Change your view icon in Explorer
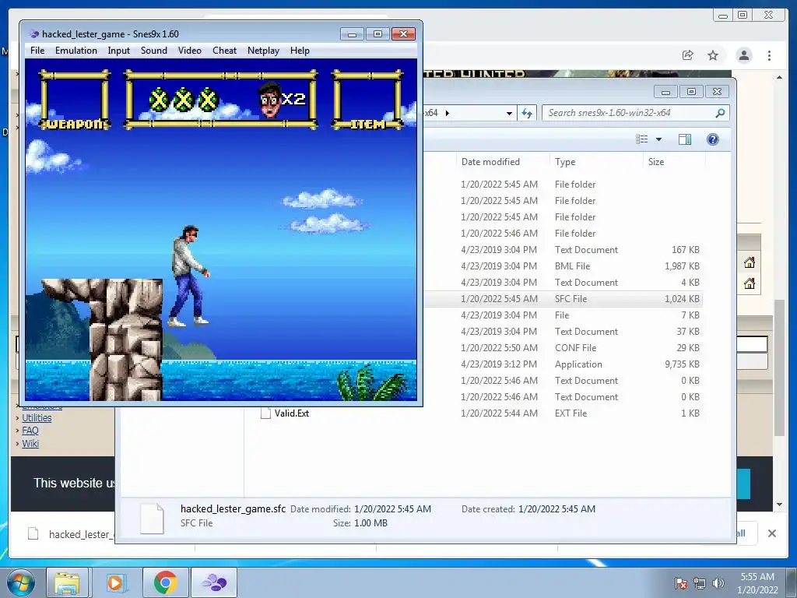This screenshot has height=598, width=797. tap(642, 139)
